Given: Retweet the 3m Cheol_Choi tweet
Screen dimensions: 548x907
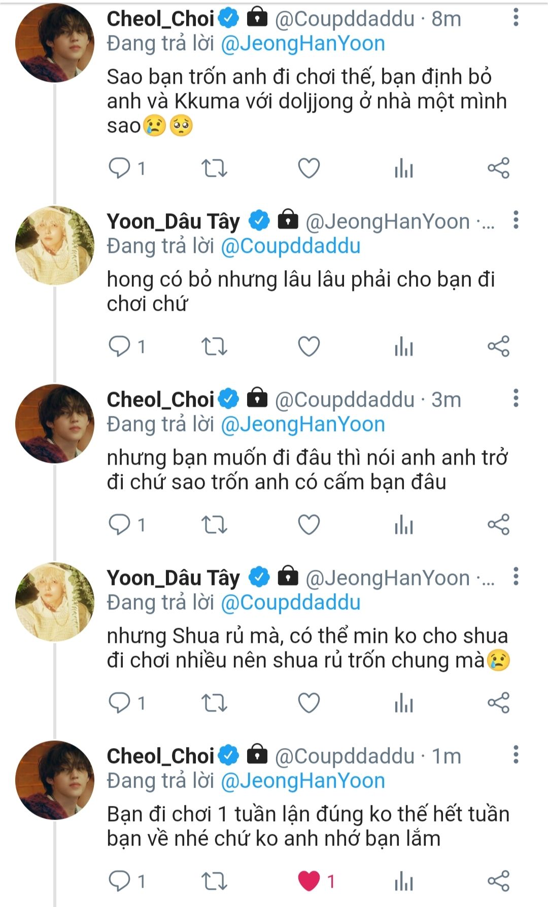Looking at the screenshot, I should 214,525.
